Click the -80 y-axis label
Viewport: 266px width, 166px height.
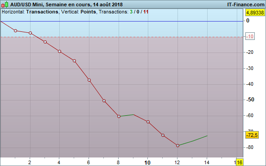coord(250,147)
